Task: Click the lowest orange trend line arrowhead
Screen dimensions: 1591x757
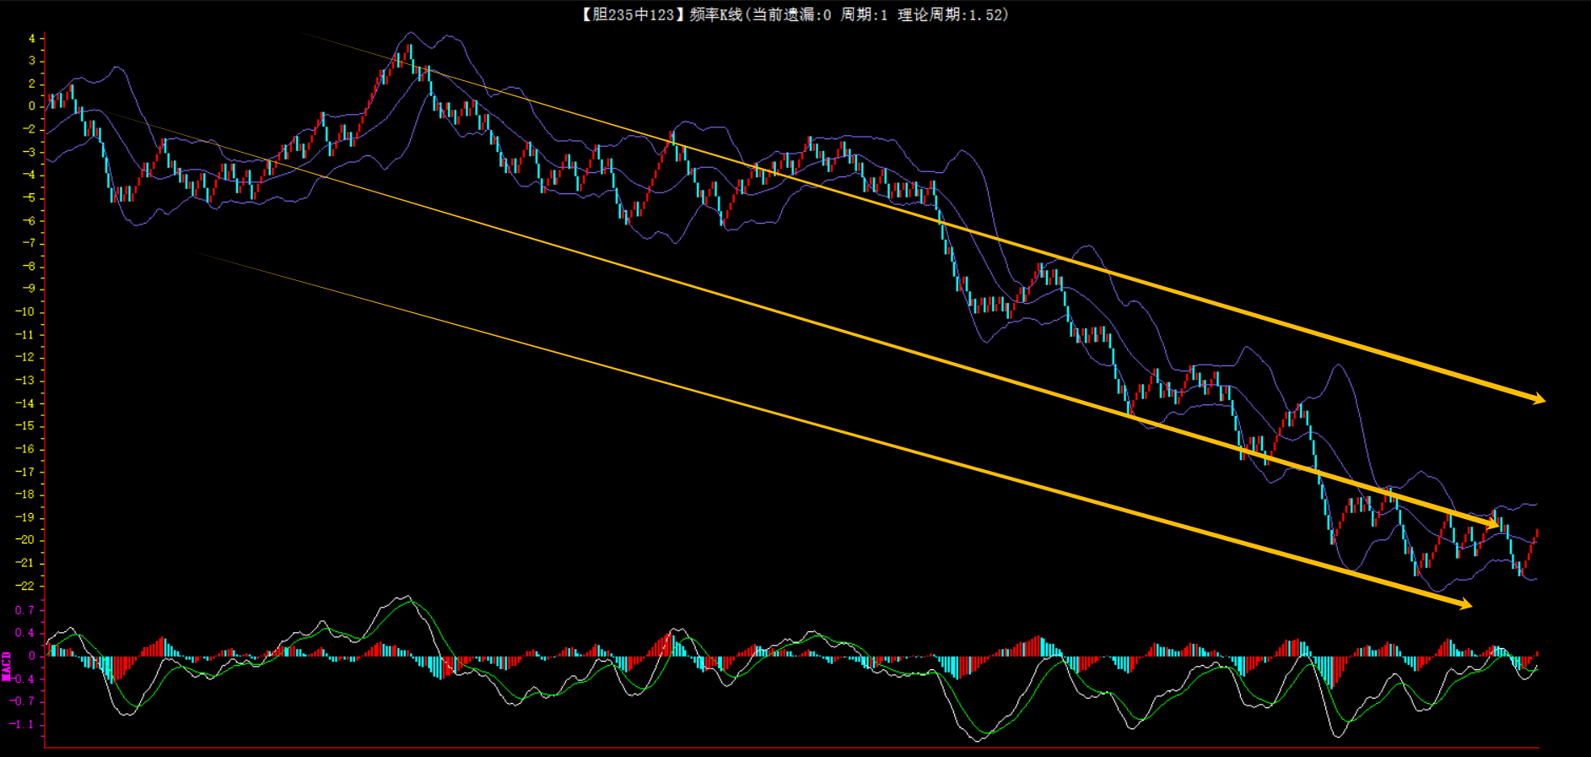Action: [1465, 604]
